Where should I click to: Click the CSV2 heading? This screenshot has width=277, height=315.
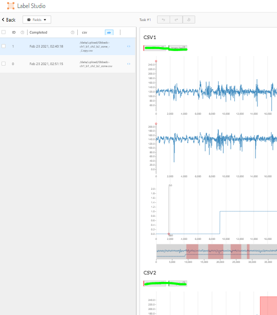click(x=150, y=272)
